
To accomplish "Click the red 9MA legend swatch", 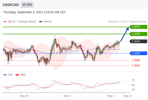I will (17, 75).
